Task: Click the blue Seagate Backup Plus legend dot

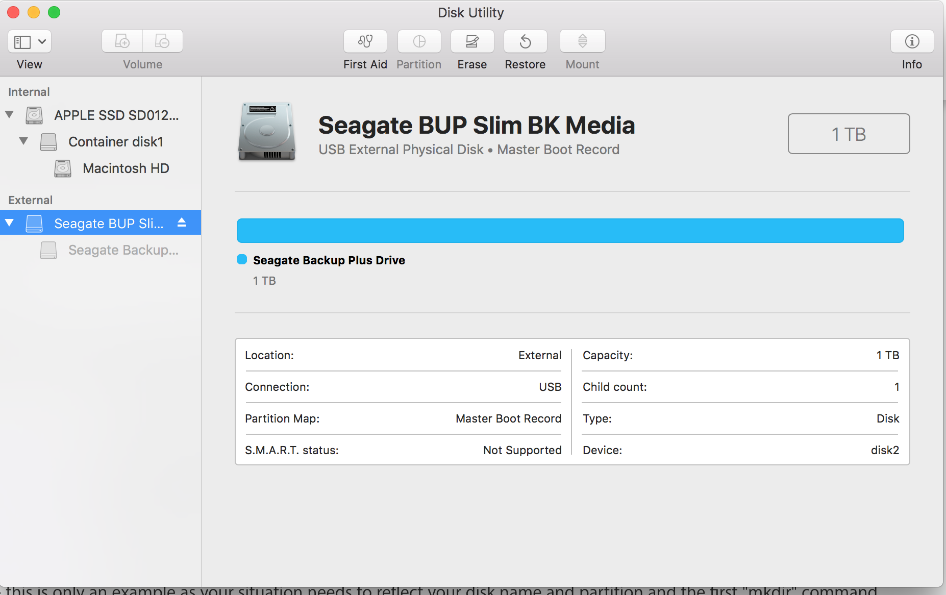Action: tap(242, 259)
